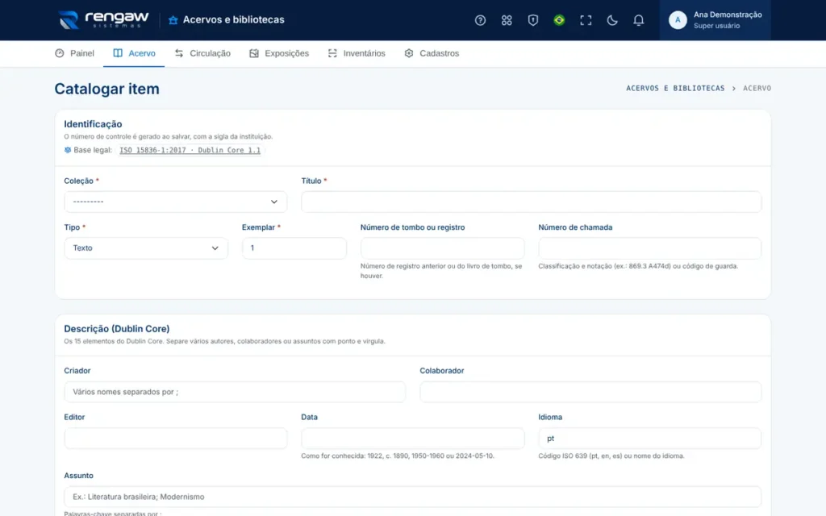Viewport: 826px width, 516px height.
Task: Click the Catalogar item heading
Action: coord(107,89)
